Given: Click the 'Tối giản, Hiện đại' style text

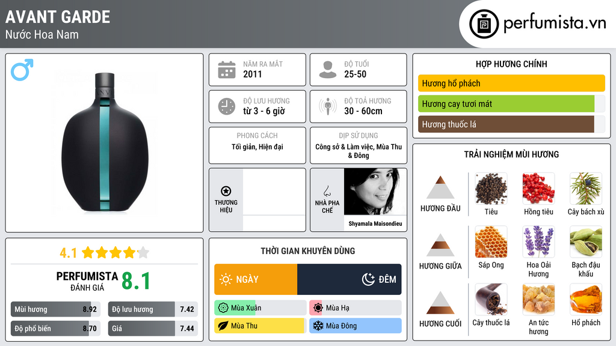Looking at the screenshot, I should coord(257,147).
